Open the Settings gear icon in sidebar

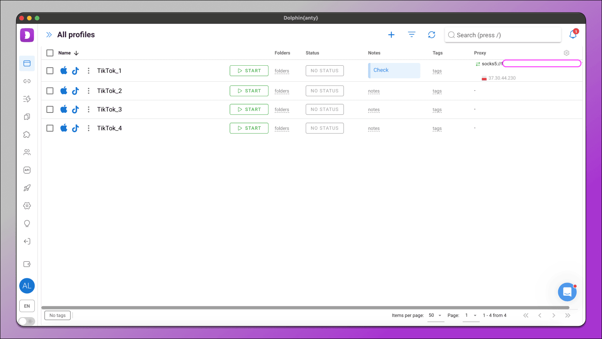27,206
